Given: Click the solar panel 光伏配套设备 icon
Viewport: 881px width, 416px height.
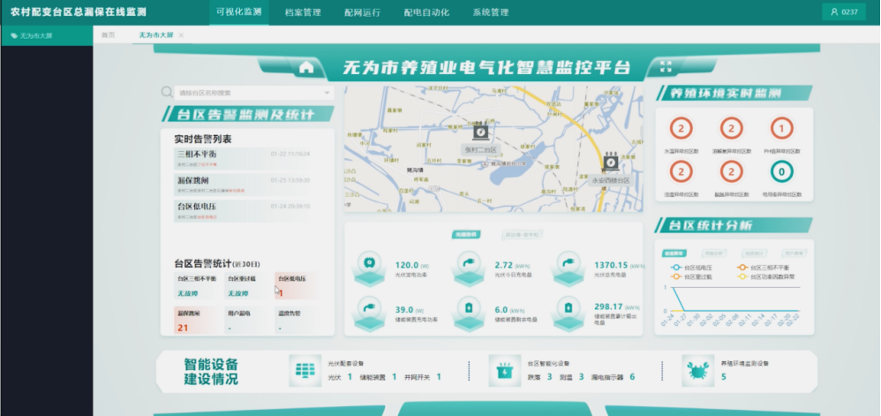Looking at the screenshot, I should click(305, 370).
